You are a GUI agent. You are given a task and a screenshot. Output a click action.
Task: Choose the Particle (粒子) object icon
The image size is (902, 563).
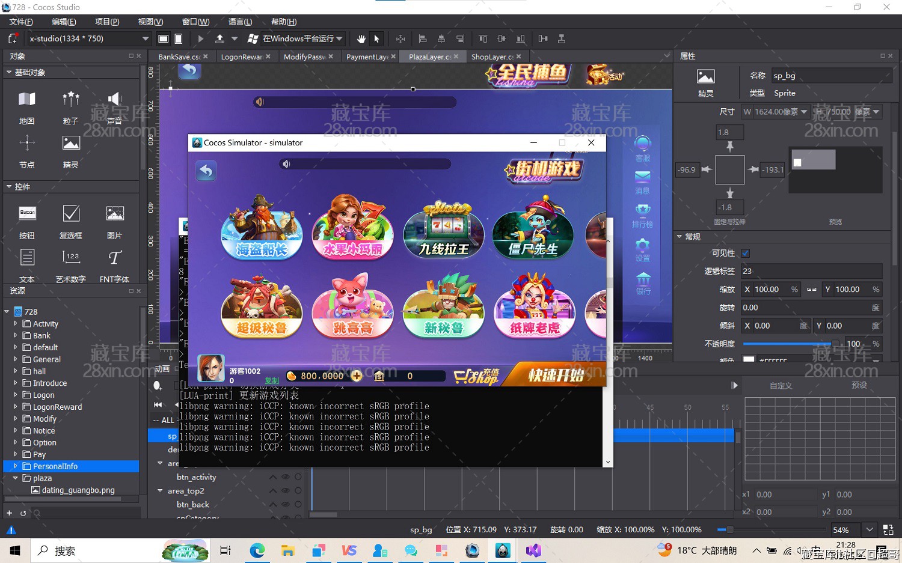[71, 99]
